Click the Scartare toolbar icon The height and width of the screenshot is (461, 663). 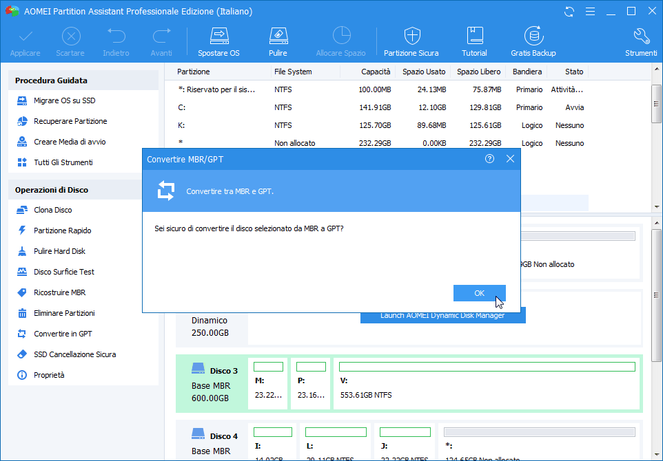pos(70,41)
